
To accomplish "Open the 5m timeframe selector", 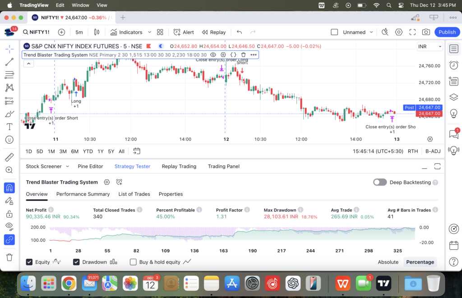I will click(x=79, y=32).
